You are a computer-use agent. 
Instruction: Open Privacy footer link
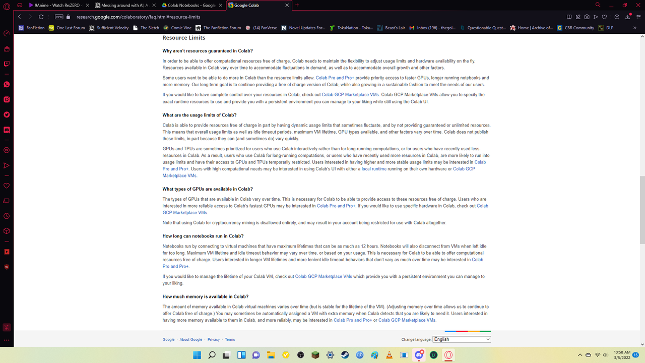click(x=214, y=340)
